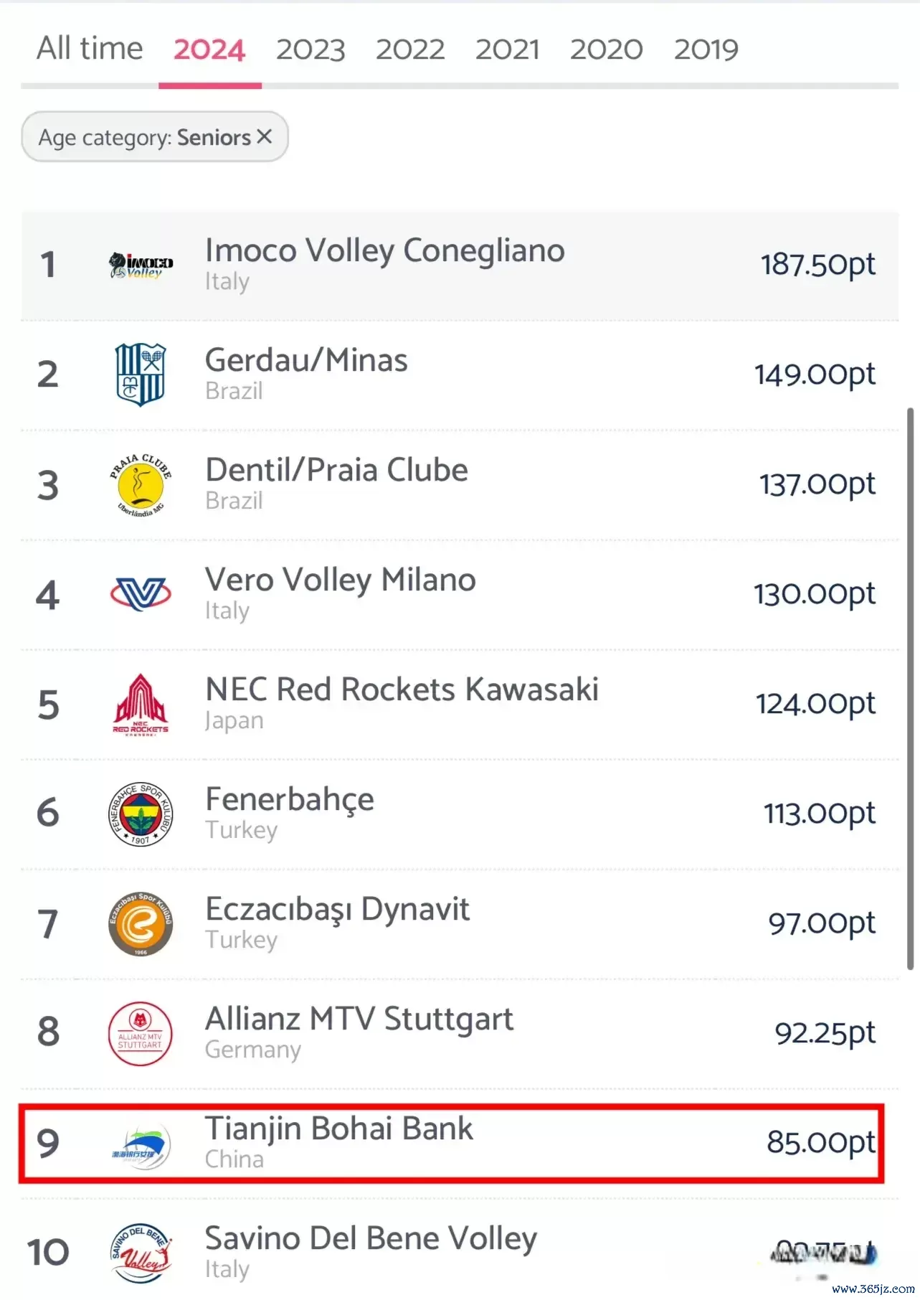Screen dimensions: 920x1300
Task: Click the Gerdau/Minas shield logo
Action: coord(141,375)
